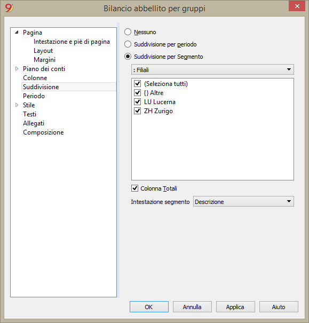Screen dimensions: 309x323
Task: Uncheck the Seleziona tutti checkbox
Action: 137,84
